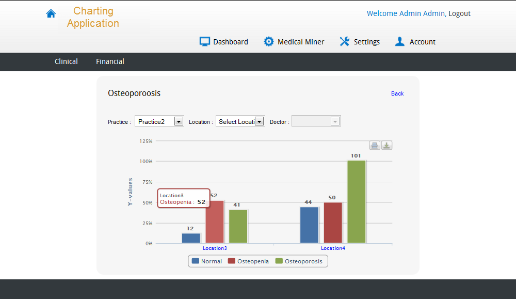Viewport: 516px width, 300px height.
Task: Click the Charting Application logo text
Action: point(93,17)
